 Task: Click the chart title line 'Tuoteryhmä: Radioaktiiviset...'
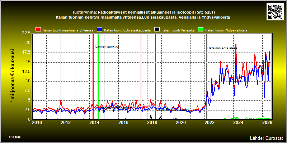point(143,13)
